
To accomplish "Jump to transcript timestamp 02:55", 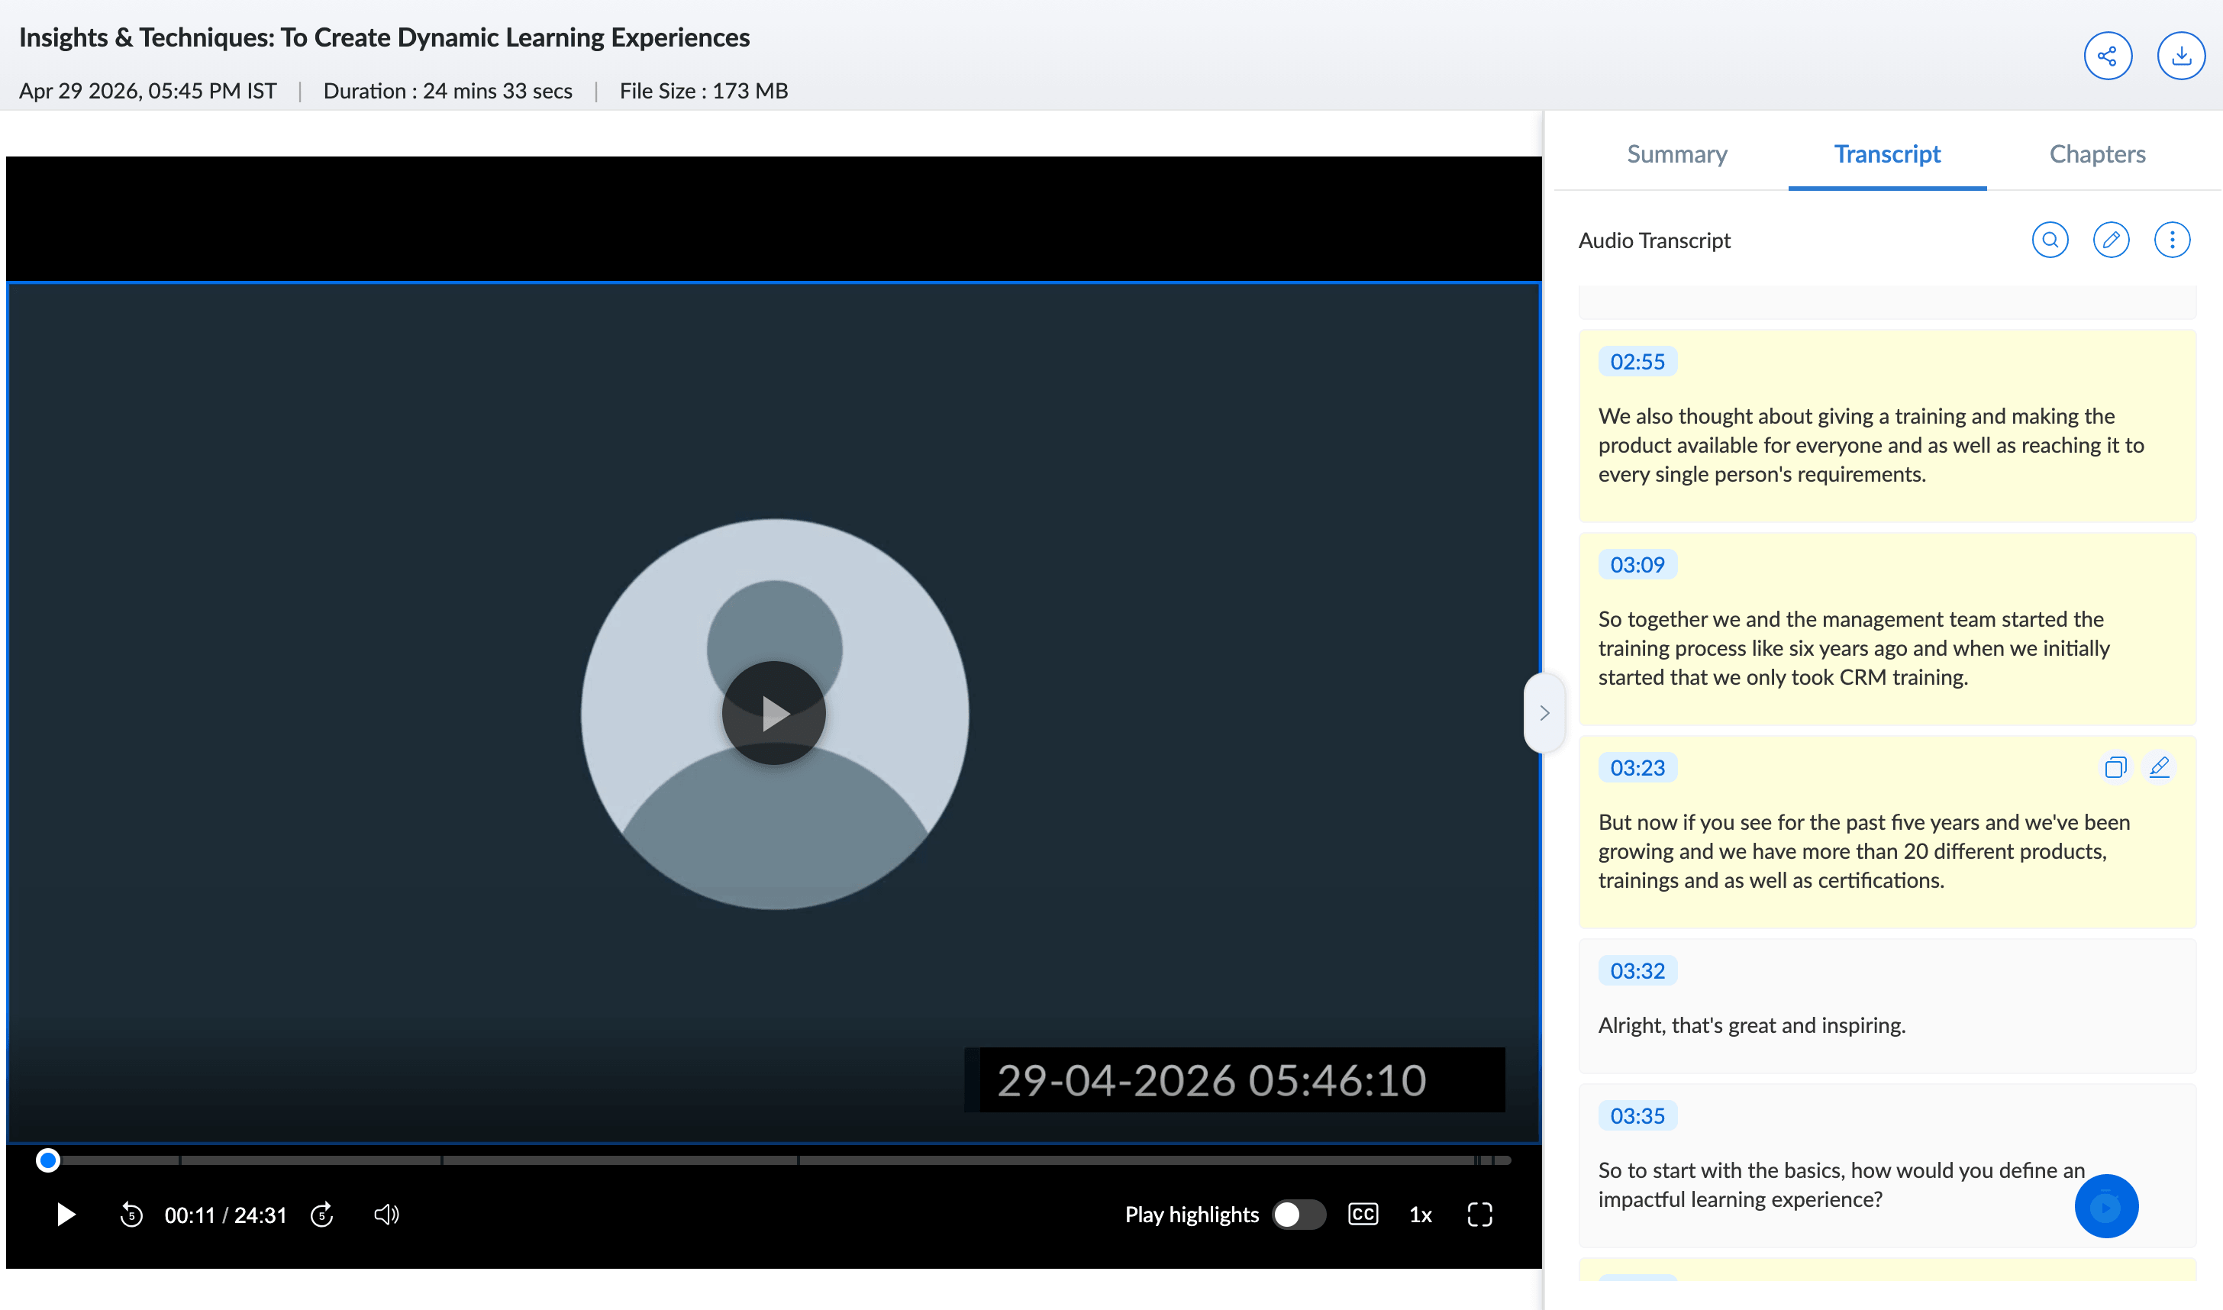I will pyautogui.click(x=1637, y=361).
